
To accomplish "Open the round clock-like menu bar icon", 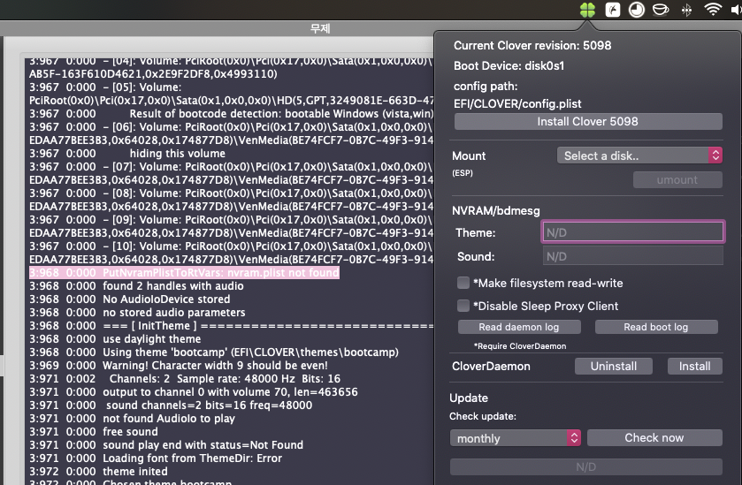I will [x=637, y=10].
